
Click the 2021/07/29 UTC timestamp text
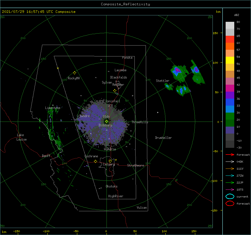pyautogui.click(x=38, y=12)
